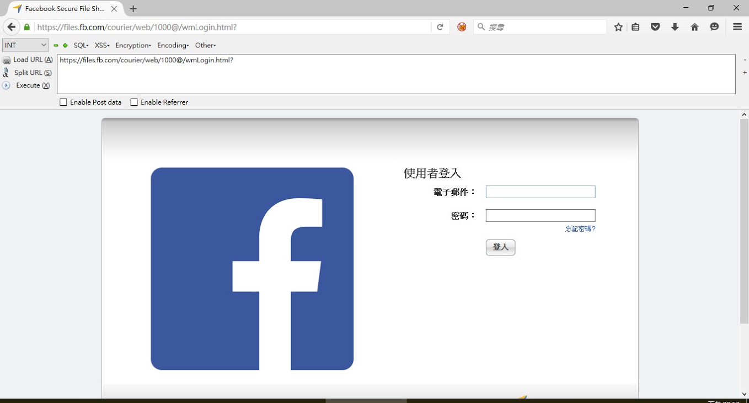Image resolution: width=749 pixels, height=403 pixels.
Task: Click the 電子郵件： label
Action: pos(454,192)
